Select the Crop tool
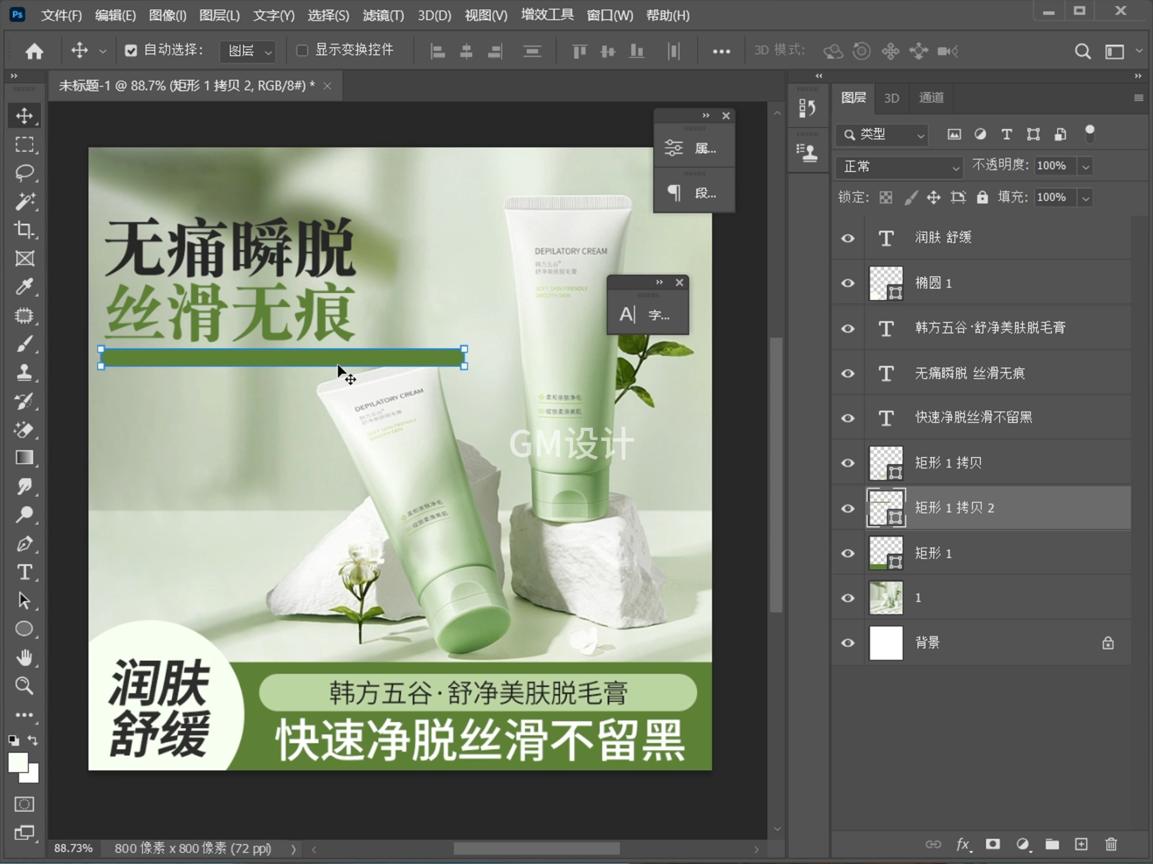Viewport: 1153px width, 864px height. tap(24, 230)
